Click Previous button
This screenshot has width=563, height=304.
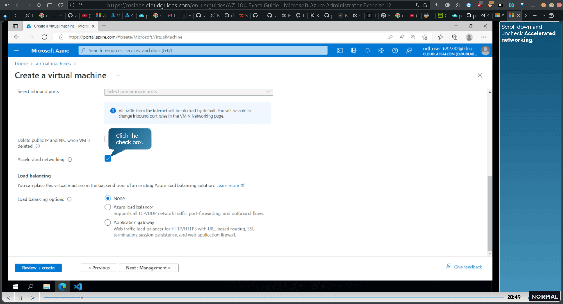99,268
